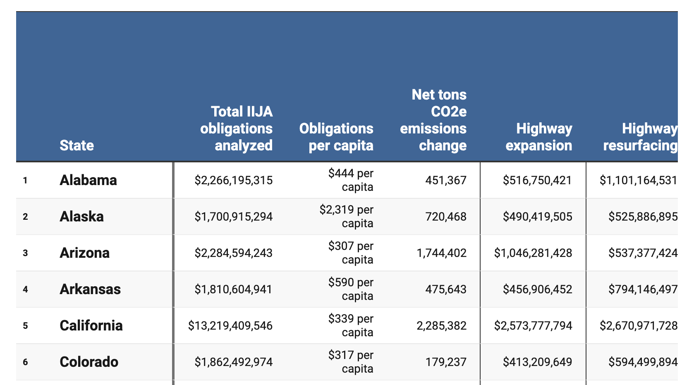This screenshot has height=385, width=694.
Task: Click Arkansas's total obligations $1,810,604,941
Action: (234, 289)
